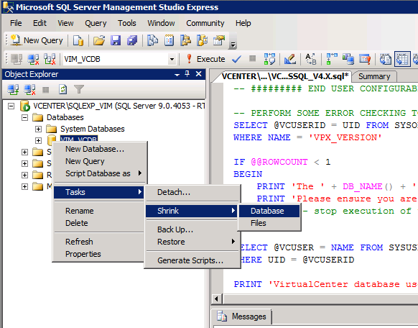Viewport: 418px width, 328px height.
Task: Open the Community menu
Action: [205, 23]
